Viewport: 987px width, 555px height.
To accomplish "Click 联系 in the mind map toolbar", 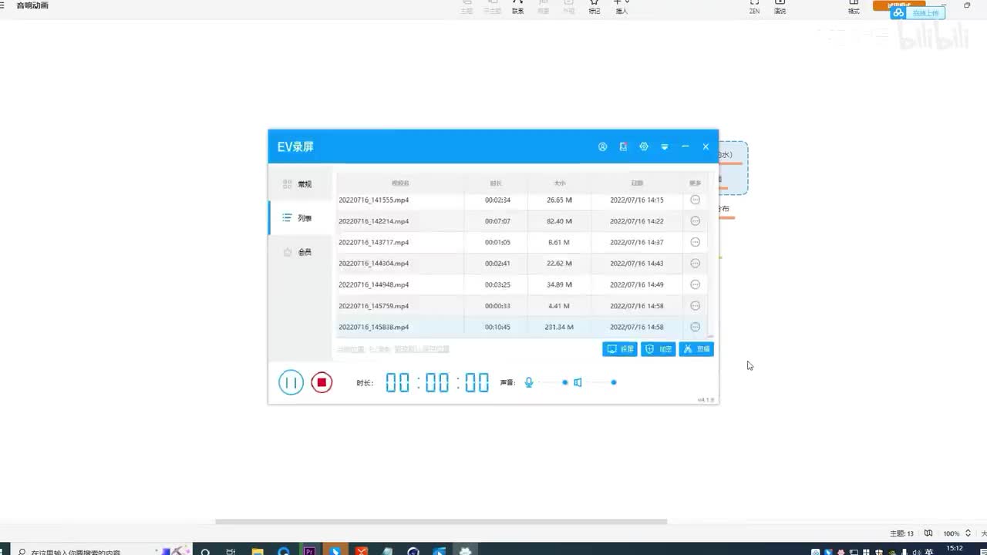I will click(517, 7).
